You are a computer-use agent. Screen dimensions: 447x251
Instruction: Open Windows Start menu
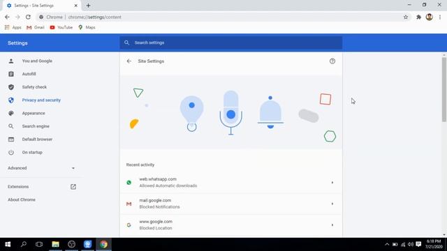click(8, 244)
